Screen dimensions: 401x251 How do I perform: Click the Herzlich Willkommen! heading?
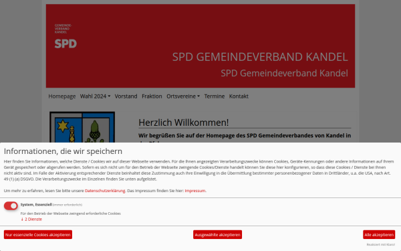(183, 122)
